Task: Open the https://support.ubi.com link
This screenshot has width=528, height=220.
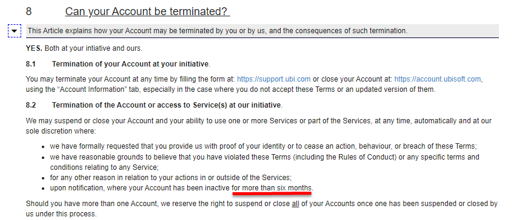Action: pos(274,79)
